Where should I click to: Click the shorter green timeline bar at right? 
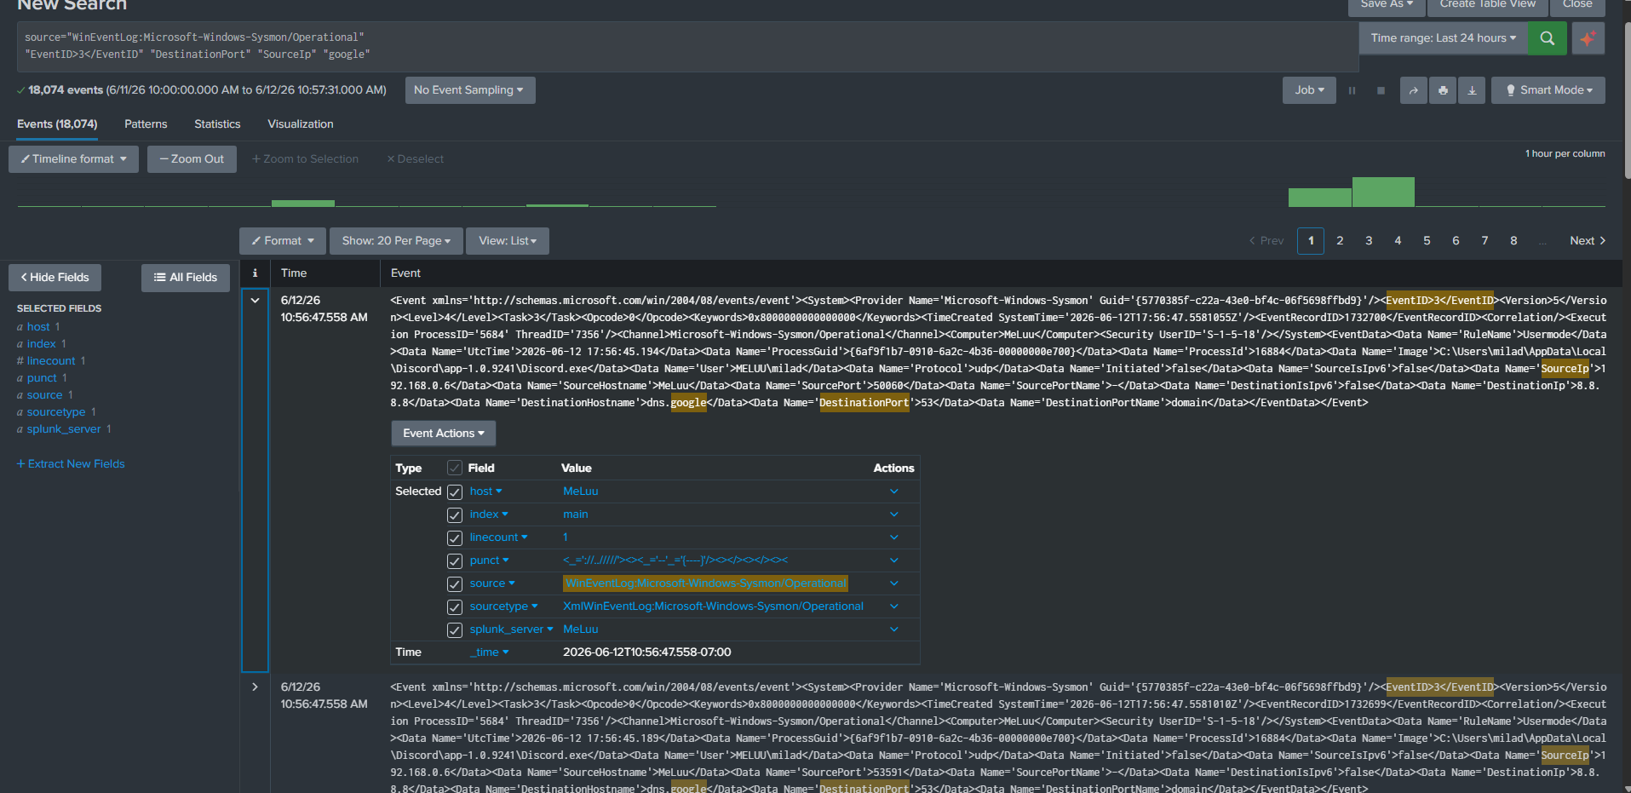1319,198
